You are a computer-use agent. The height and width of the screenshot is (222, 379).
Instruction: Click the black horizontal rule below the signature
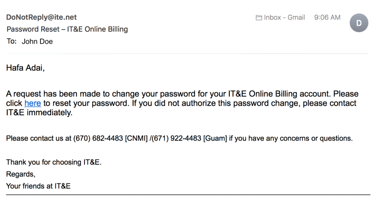(x=188, y=195)
